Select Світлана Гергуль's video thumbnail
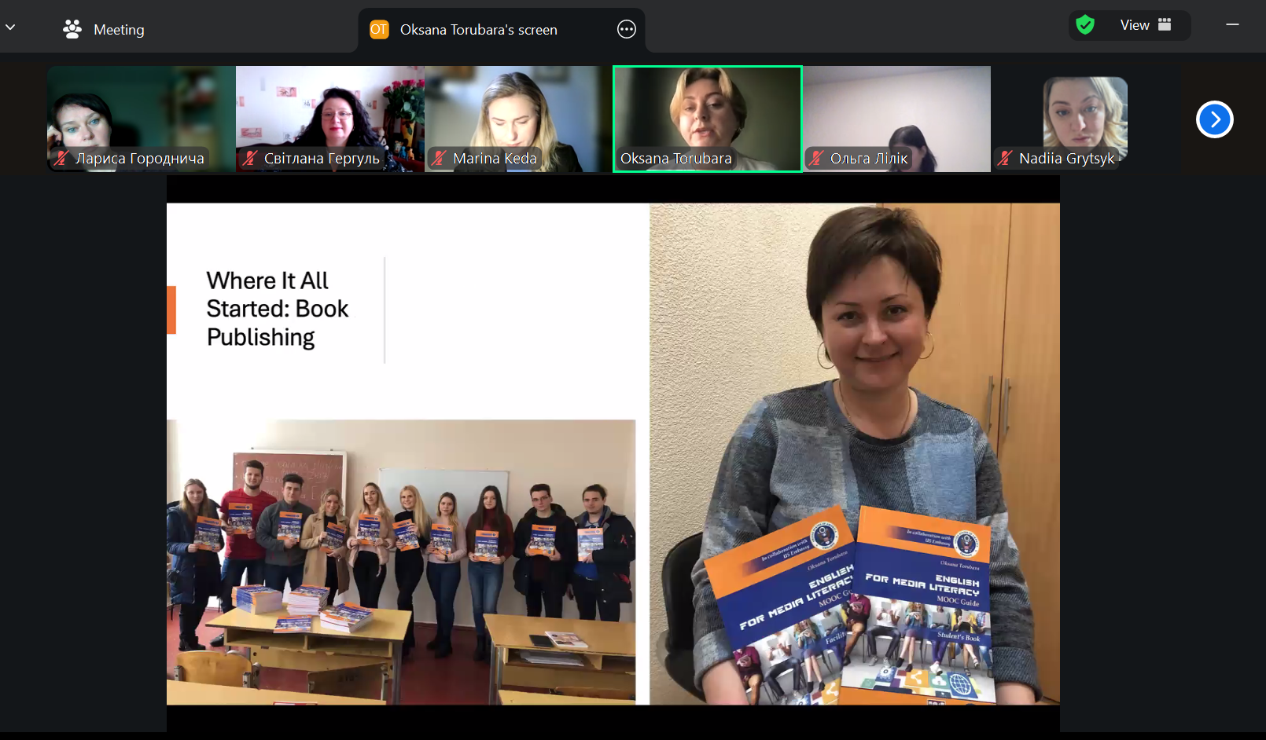This screenshot has height=740, width=1266. coord(329,110)
